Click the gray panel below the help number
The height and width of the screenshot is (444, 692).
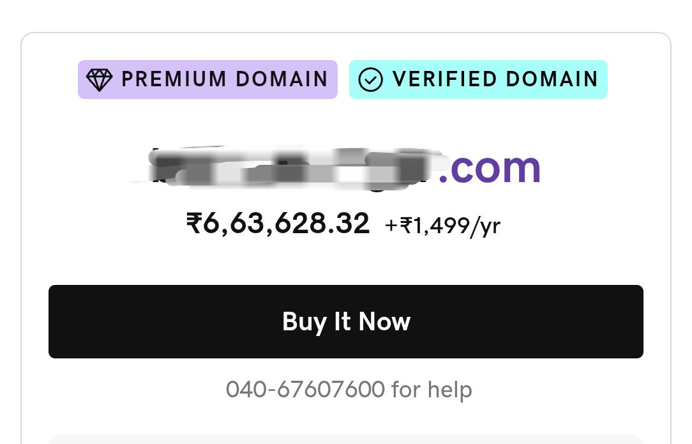[x=346, y=439]
